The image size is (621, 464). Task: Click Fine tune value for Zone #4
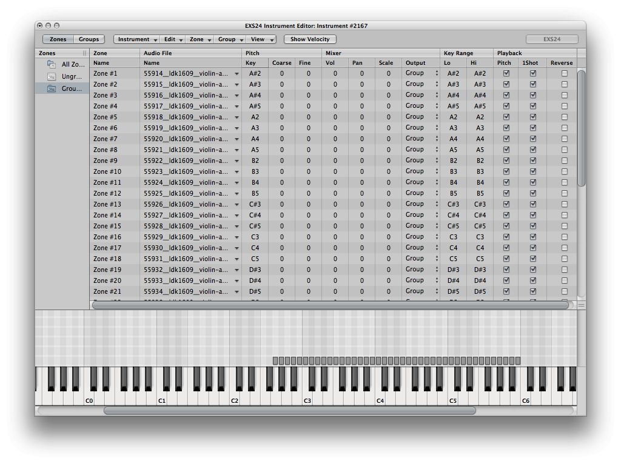pos(308,106)
